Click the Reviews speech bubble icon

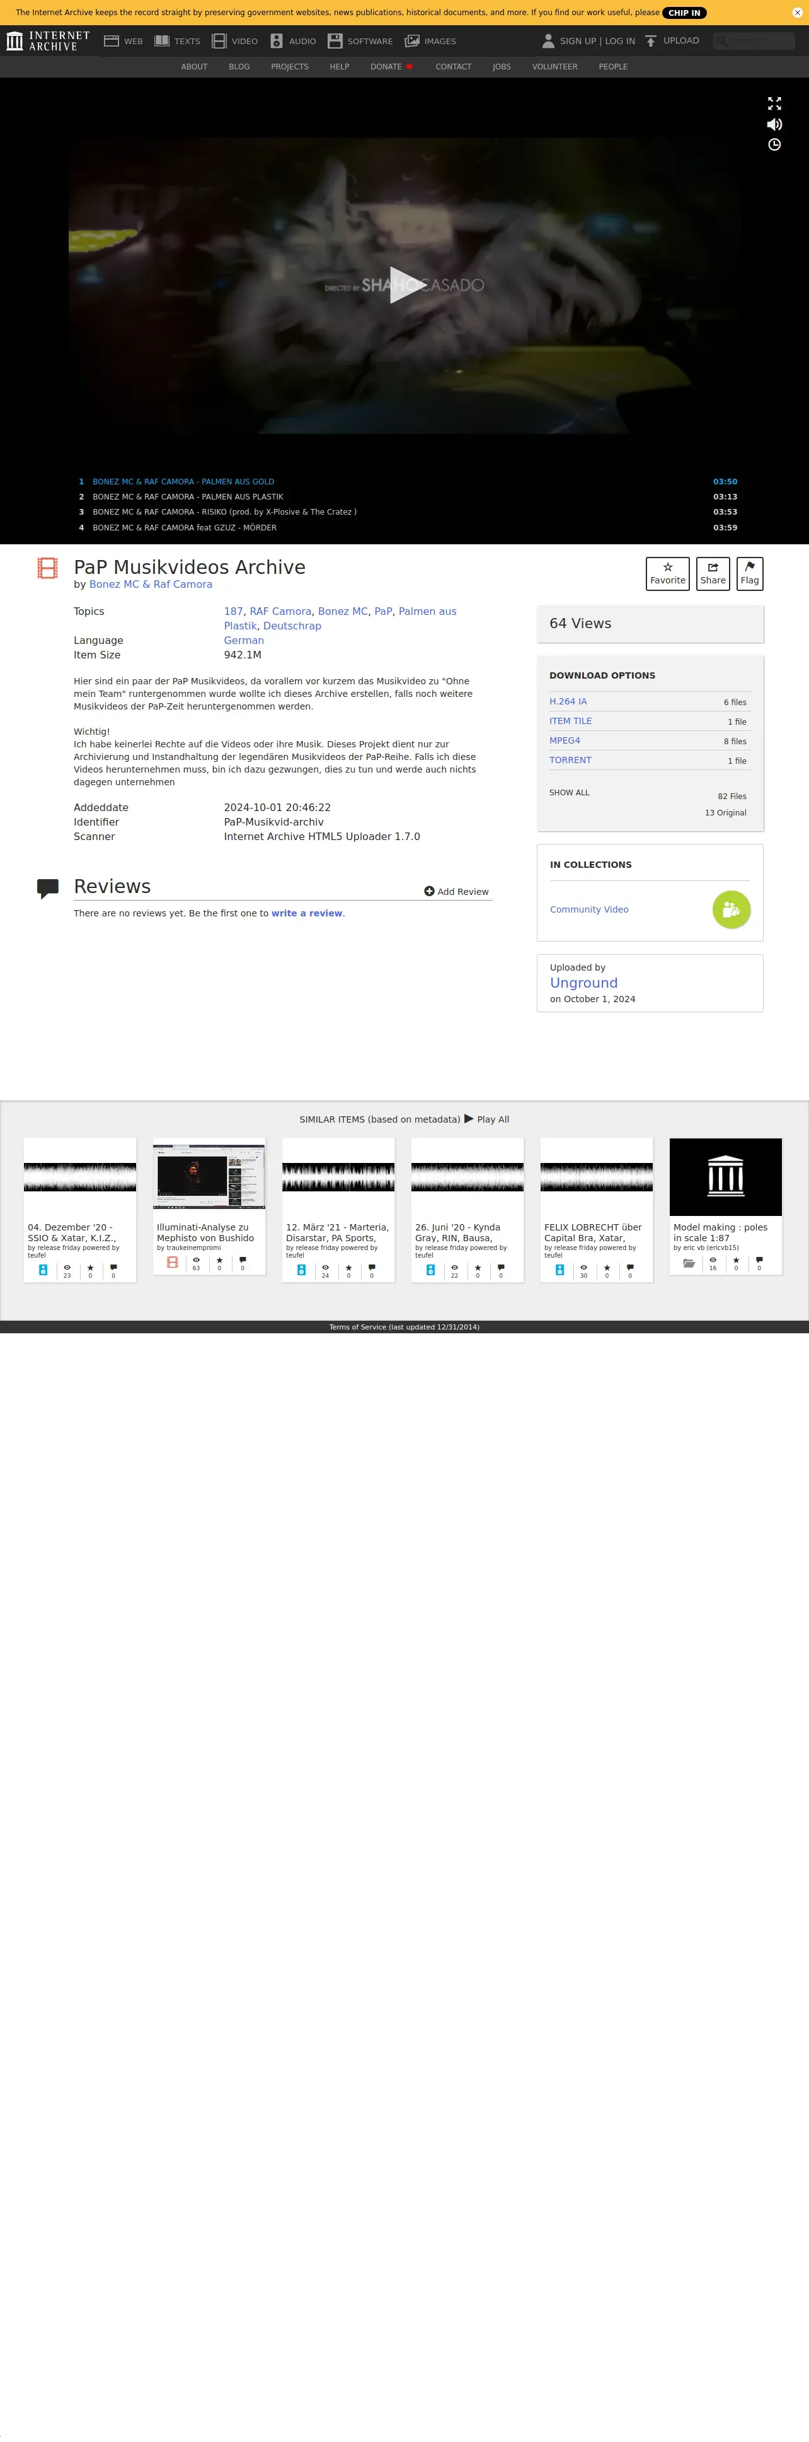(47, 888)
